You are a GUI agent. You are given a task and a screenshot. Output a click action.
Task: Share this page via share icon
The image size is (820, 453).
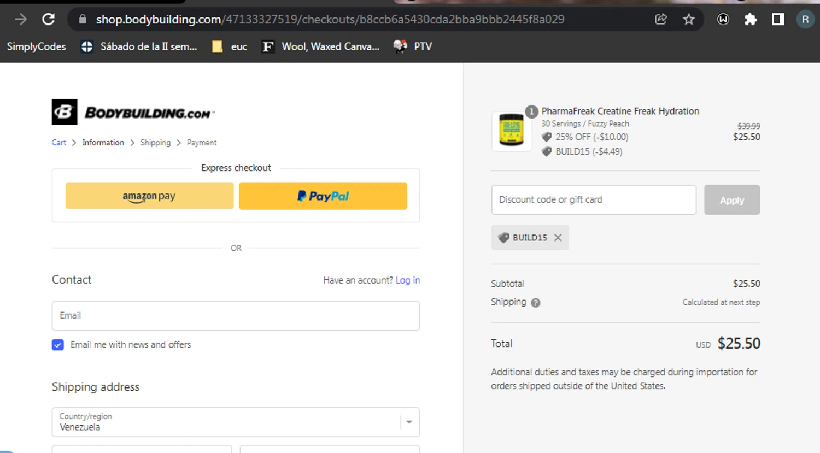tap(661, 20)
